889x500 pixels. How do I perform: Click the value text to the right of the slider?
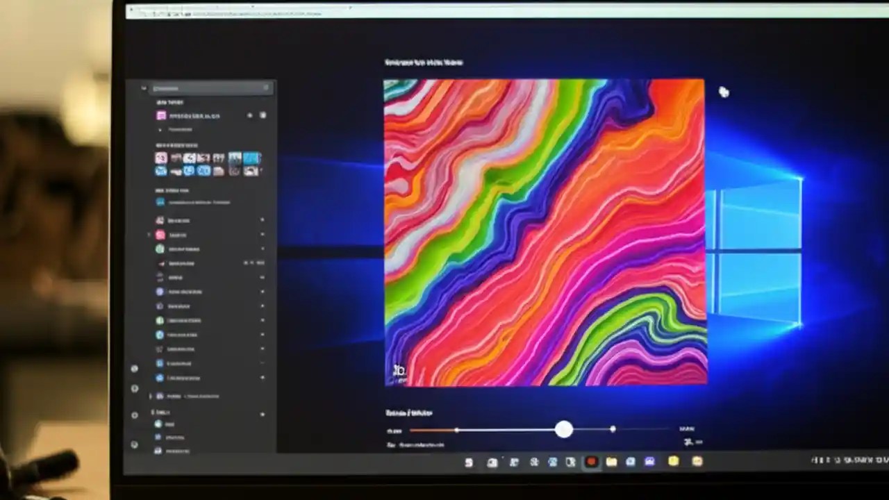[x=686, y=429]
